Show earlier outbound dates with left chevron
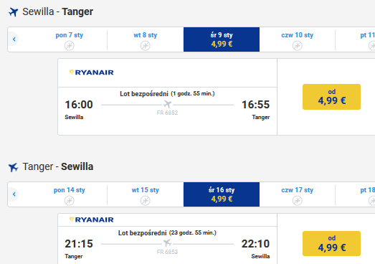 (x=14, y=39)
